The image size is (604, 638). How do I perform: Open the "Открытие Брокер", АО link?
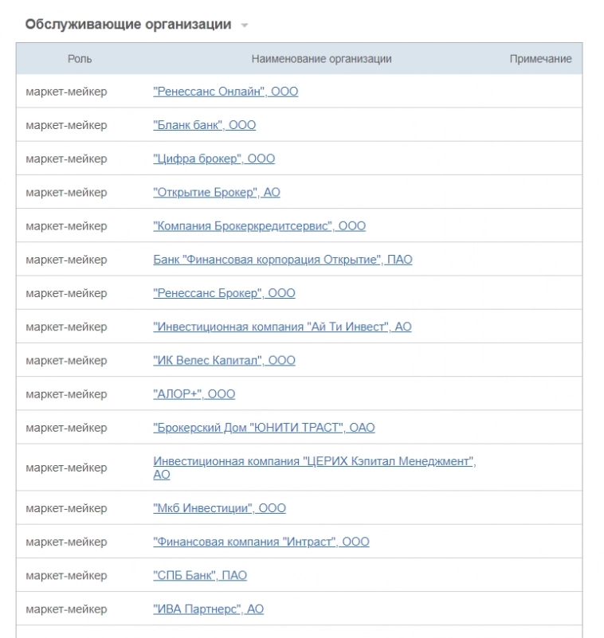click(x=216, y=193)
